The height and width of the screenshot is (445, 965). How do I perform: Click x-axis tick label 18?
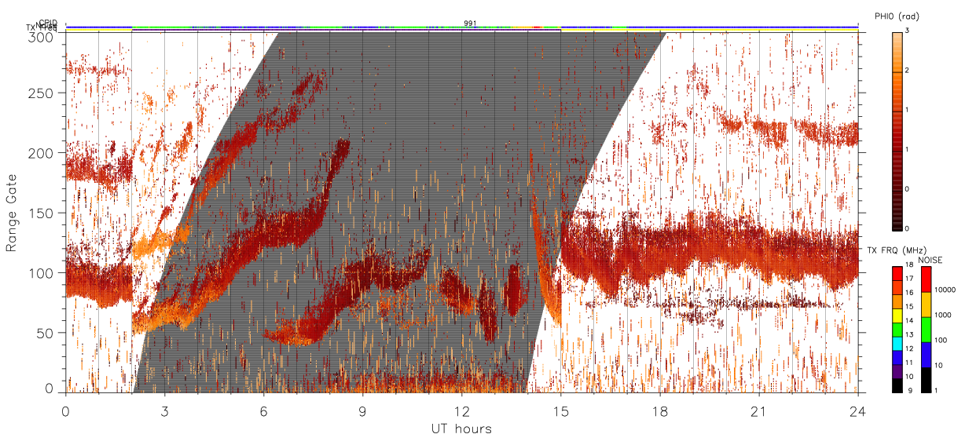[x=660, y=410]
